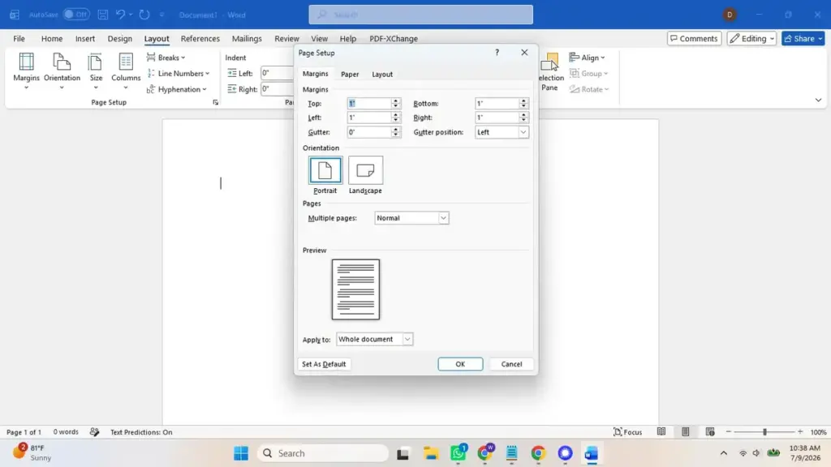This screenshot has height=467, width=831.
Task: Switch to Print Layout view icon
Action: coord(685,432)
